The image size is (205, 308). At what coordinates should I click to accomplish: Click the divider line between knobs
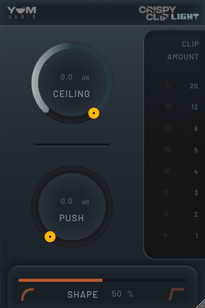72,145
